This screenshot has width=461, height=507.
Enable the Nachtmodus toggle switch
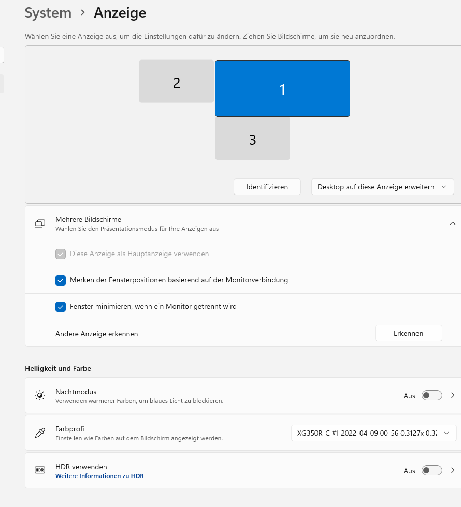coord(431,395)
